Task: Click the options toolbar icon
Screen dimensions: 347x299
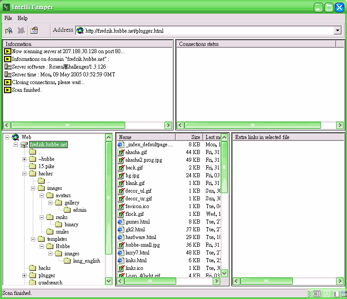Action: click(x=34, y=30)
